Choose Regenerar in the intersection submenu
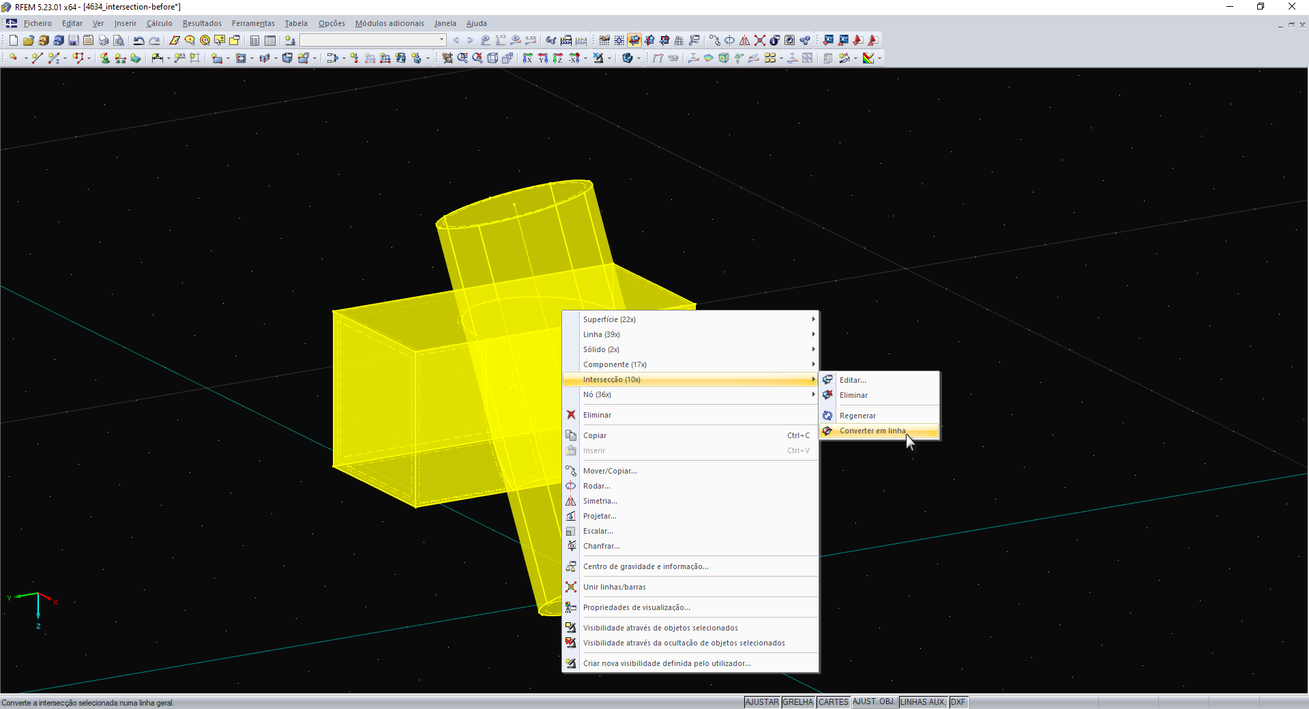The width and height of the screenshot is (1309, 709). [x=857, y=416]
